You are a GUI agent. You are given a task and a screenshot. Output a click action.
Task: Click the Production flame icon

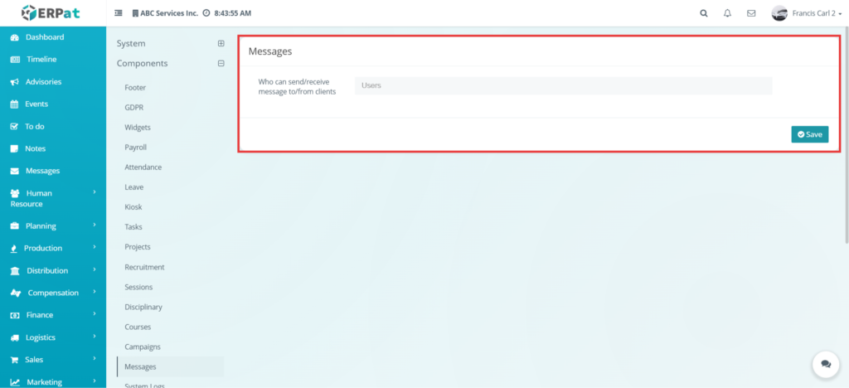click(x=13, y=249)
